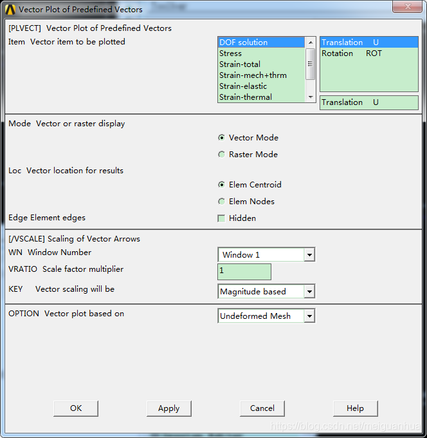Select Vector Mode radio button
Screen dimensions: 427x438
click(x=222, y=138)
